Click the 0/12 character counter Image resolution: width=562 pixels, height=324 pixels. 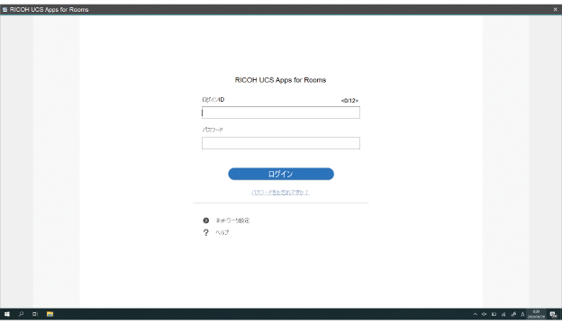[x=349, y=101]
